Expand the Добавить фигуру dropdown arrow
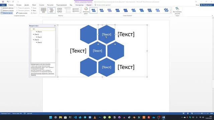The image size is (214, 120). coord(15,8)
